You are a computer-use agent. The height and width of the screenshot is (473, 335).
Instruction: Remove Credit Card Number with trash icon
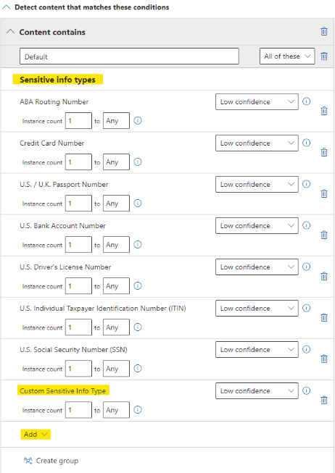(324, 152)
